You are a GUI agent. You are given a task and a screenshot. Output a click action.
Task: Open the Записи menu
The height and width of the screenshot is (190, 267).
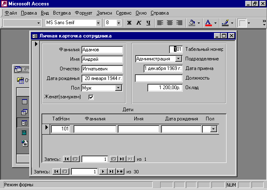point(104,13)
